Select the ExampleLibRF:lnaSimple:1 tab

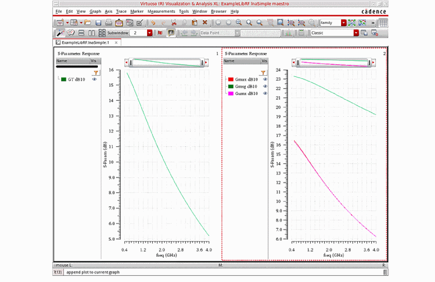pos(86,42)
